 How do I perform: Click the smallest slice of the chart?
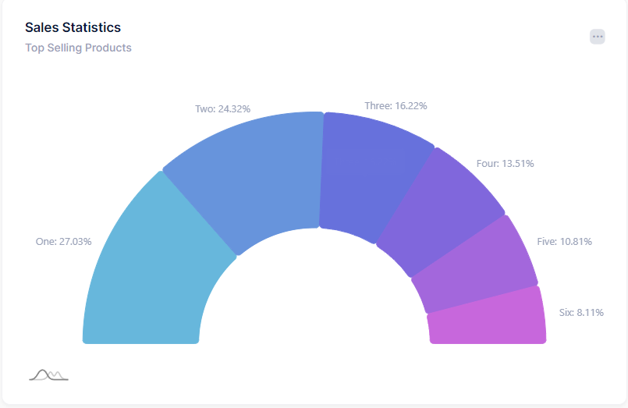[x=488, y=318]
